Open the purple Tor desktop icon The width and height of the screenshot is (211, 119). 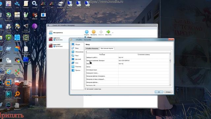(x=35, y=27)
